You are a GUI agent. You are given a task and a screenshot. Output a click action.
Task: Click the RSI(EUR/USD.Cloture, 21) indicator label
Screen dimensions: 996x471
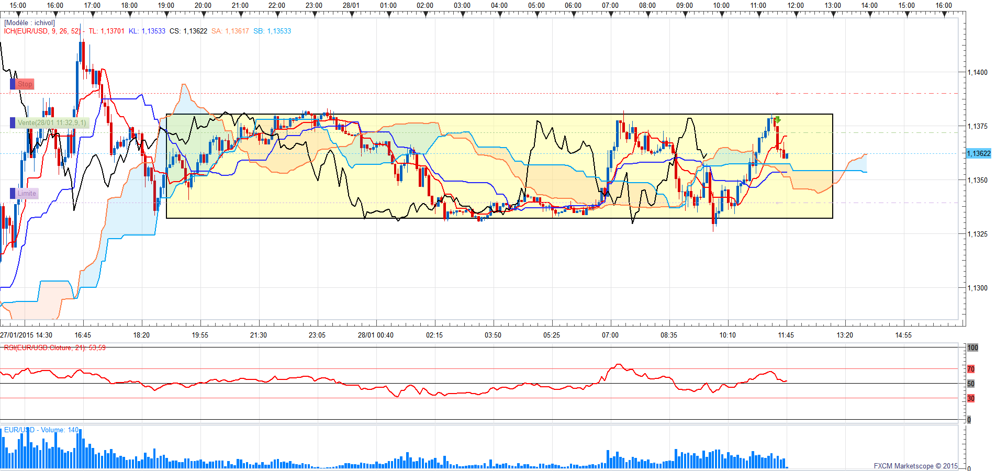pyautogui.click(x=54, y=348)
